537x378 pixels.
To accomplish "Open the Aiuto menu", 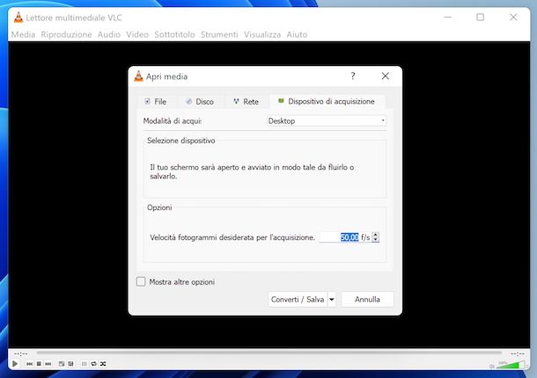I will click(297, 34).
